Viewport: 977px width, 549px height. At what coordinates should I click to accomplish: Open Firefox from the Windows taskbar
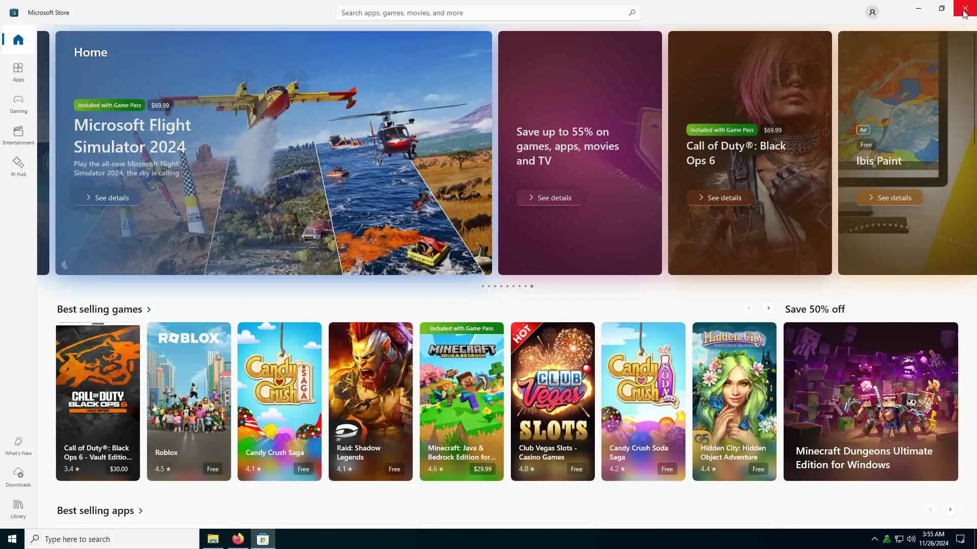pos(238,539)
